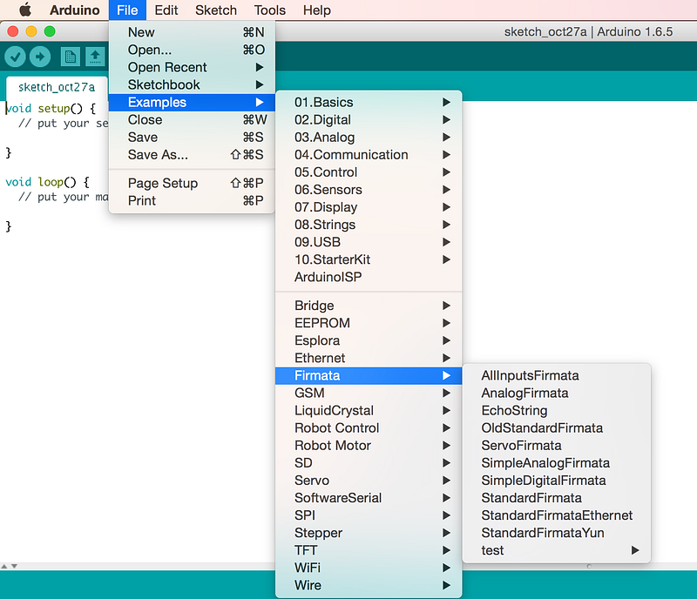Open the Edit menu
The width and height of the screenshot is (697, 599).
(x=166, y=10)
